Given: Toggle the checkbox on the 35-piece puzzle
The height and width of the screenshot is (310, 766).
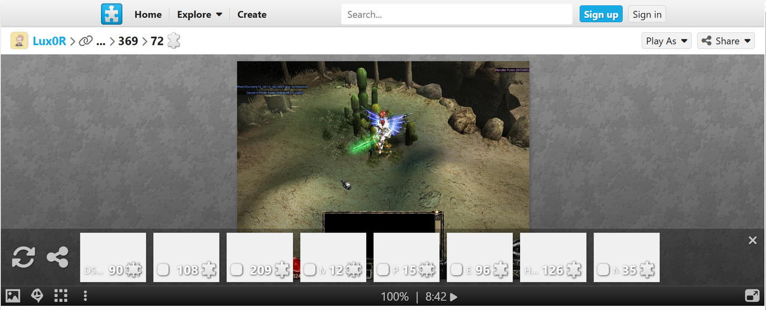Looking at the screenshot, I should click(x=603, y=270).
